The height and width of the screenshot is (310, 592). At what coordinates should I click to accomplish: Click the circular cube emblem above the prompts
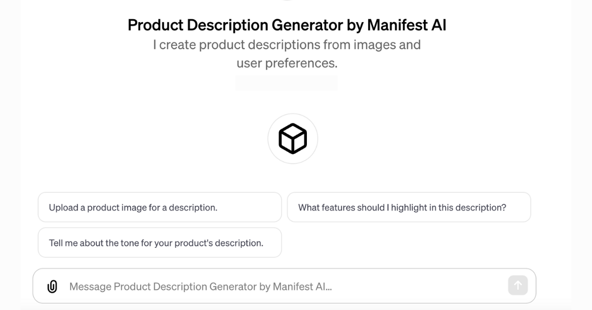(293, 138)
